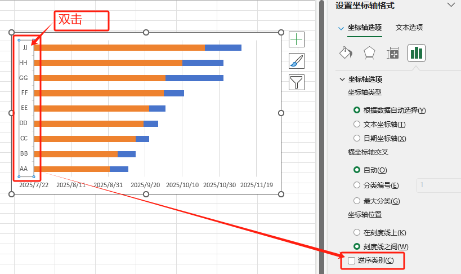The width and height of the screenshot is (461, 274).
Task: Click the JJ axis label
Action: [25, 47]
